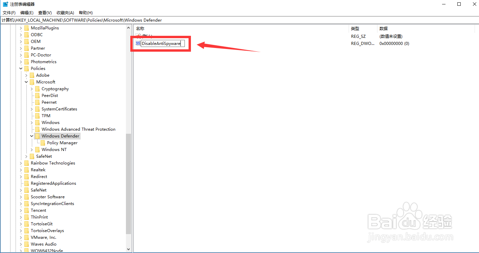This screenshot has width=479, height=253.
Task: Click the Registry Editor title bar icon
Action: click(5, 4)
